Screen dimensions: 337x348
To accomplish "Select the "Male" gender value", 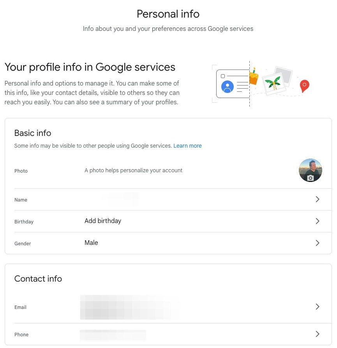I will pos(91,243).
